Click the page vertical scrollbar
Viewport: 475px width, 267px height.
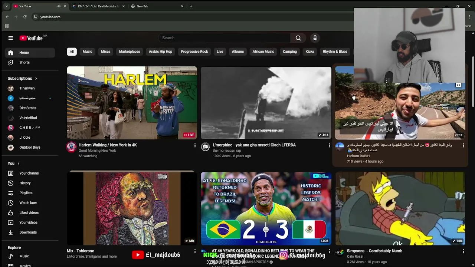tap(473, 81)
